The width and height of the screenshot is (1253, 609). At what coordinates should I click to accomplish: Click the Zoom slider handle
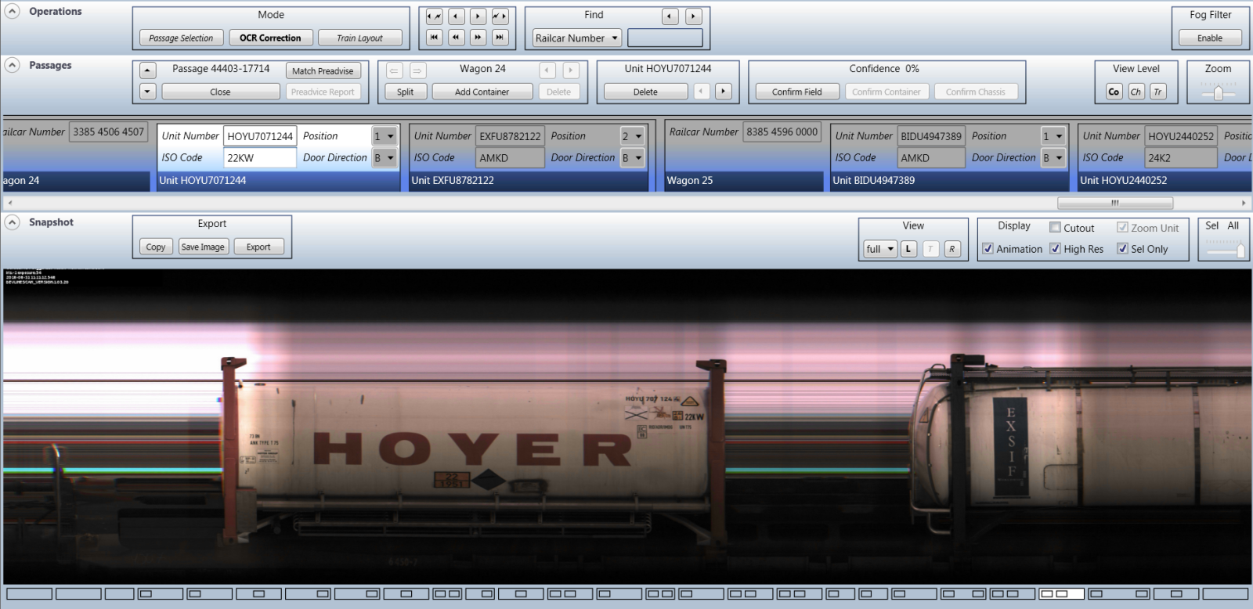(1218, 93)
